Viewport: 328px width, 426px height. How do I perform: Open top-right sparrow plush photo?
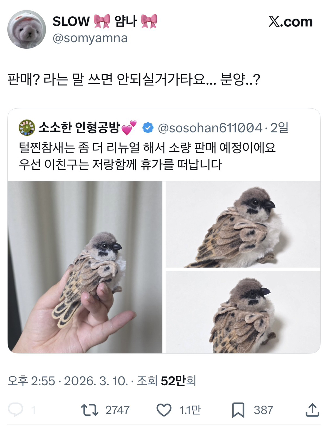point(243,224)
